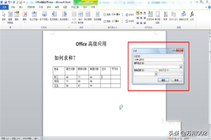
Task: Click Split Table (拆分表格)
Action: point(88,16)
